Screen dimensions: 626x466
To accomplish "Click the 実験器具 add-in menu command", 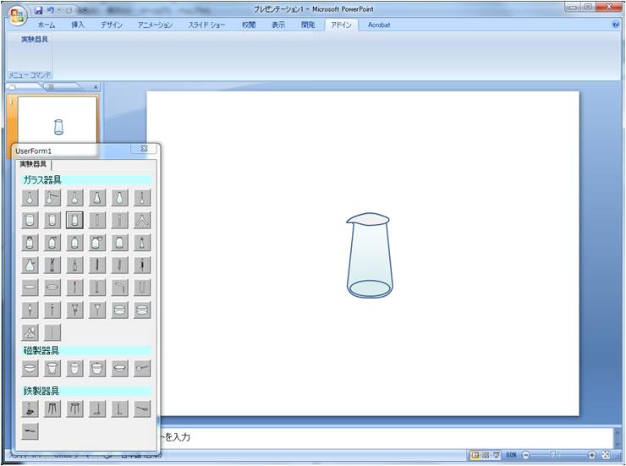I will coord(35,40).
